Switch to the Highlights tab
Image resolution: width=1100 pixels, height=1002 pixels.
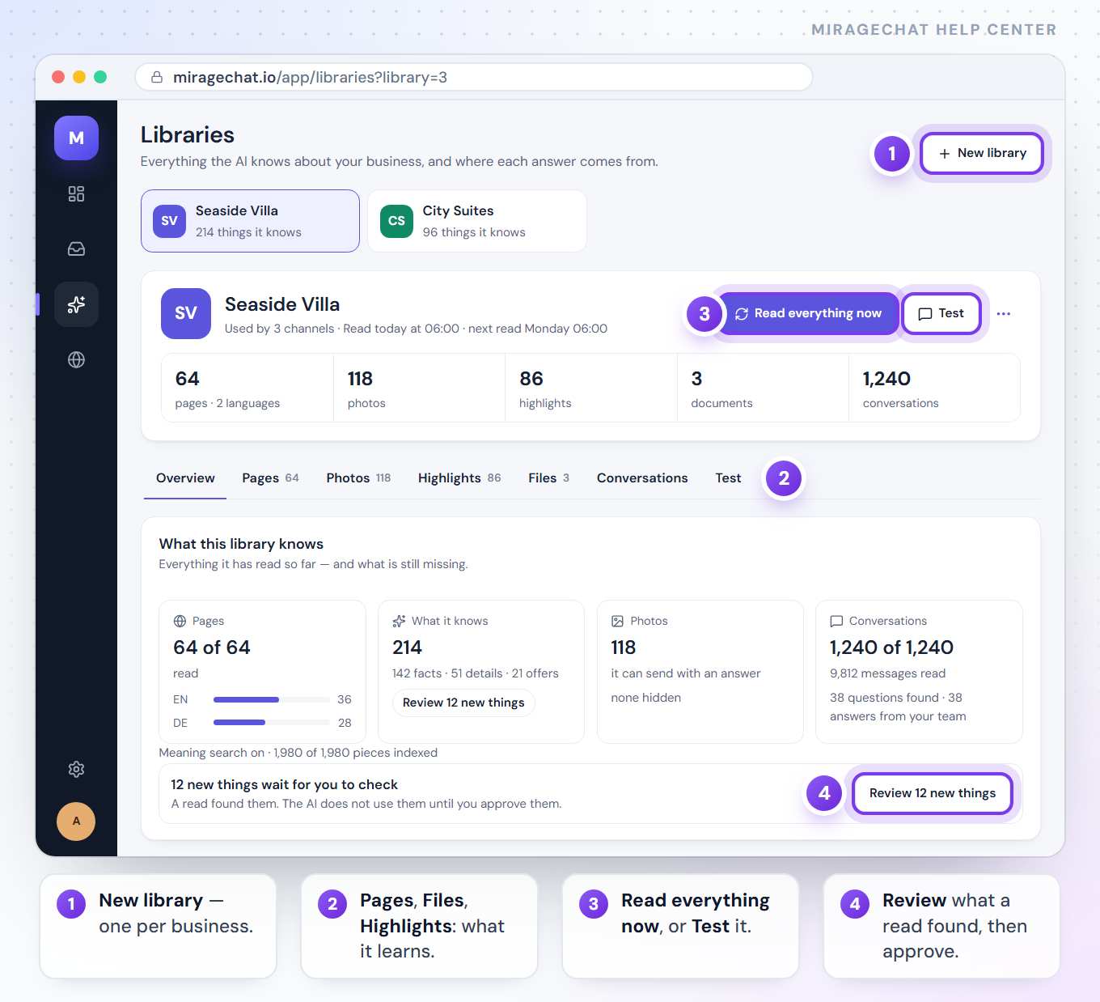pos(459,478)
